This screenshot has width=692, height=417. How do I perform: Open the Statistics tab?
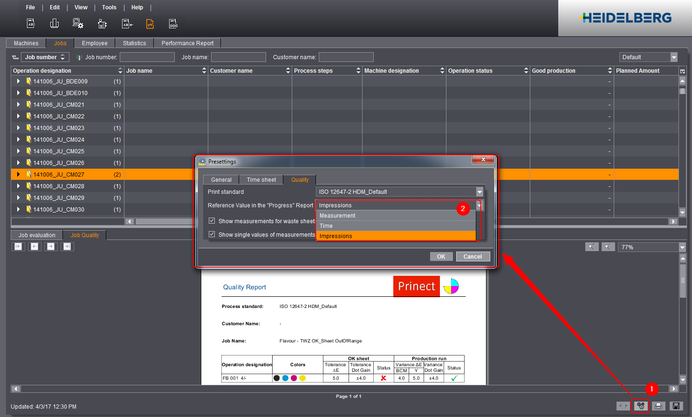pyautogui.click(x=134, y=43)
